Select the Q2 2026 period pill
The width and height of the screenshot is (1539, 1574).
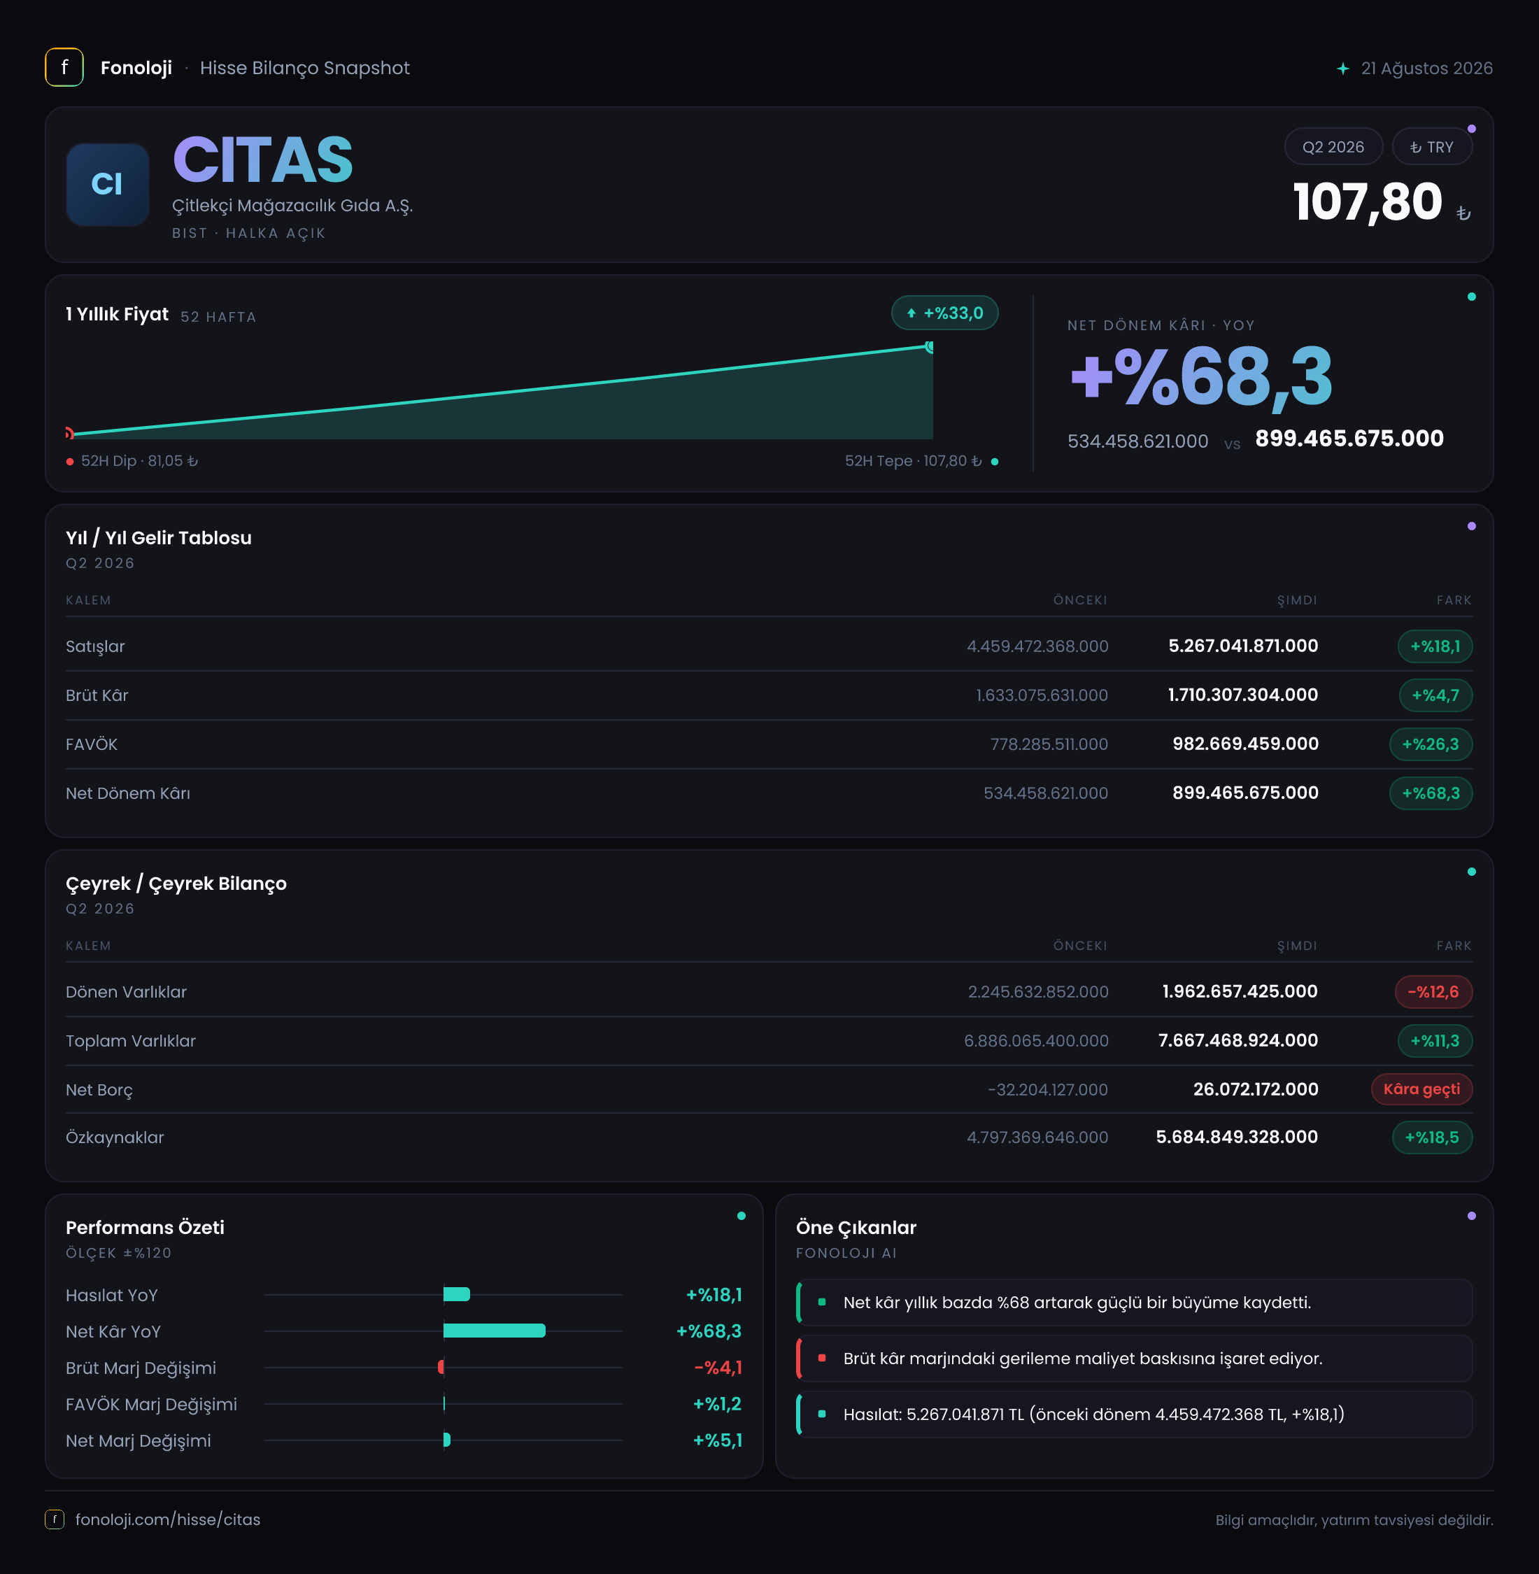1333,147
